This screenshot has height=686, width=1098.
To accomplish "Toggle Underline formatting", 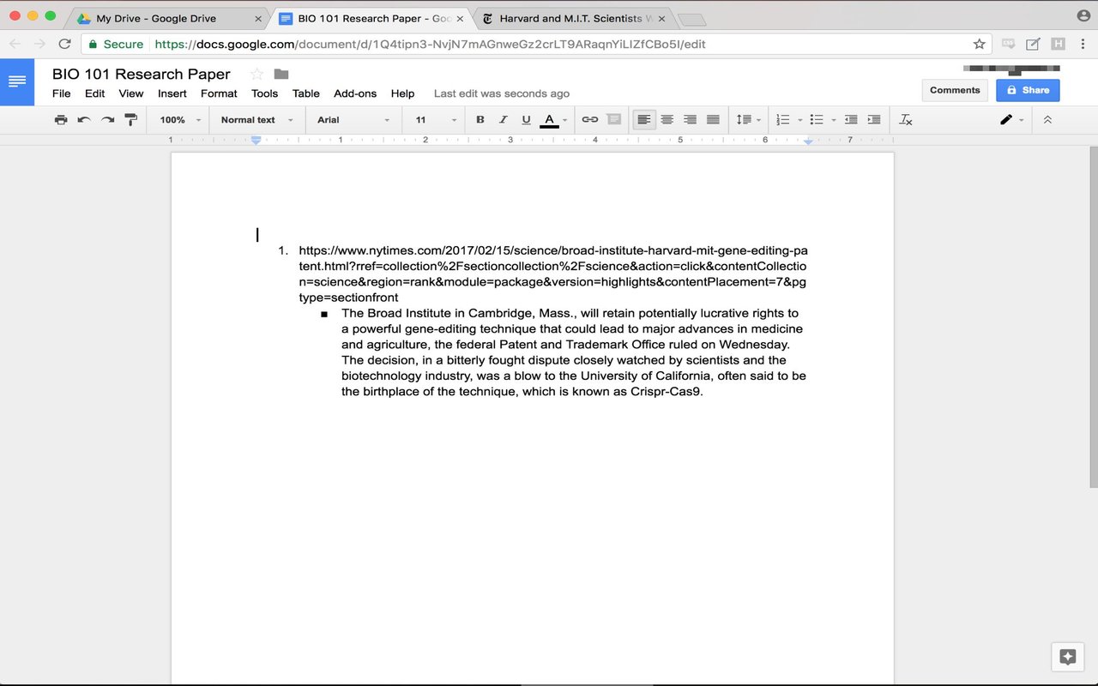I will (527, 120).
